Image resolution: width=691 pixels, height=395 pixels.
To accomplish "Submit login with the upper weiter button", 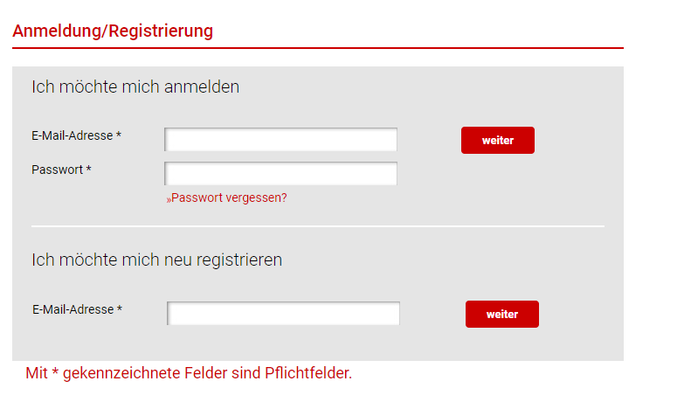I will tap(498, 140).
